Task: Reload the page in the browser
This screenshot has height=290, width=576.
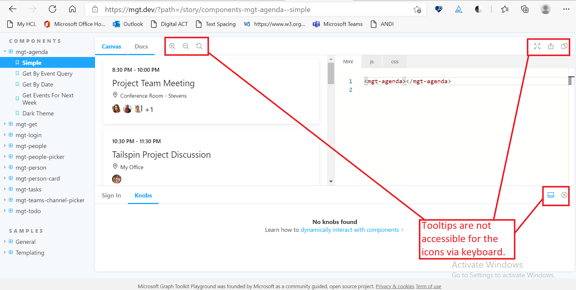Action: click(x=52, y=9)
